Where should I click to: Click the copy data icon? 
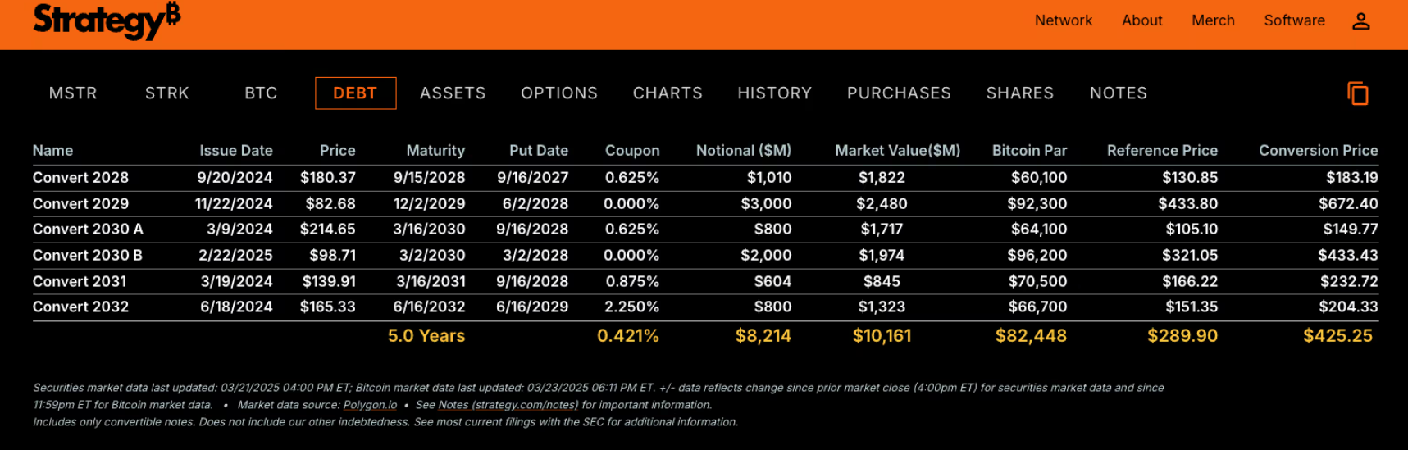(x=1357, y=93)
